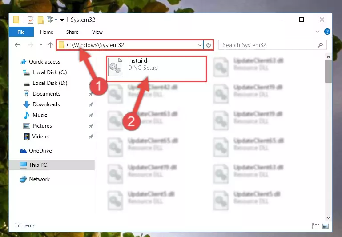
Task: Open the Help question mark icon
Action: [x=327, y=32]
